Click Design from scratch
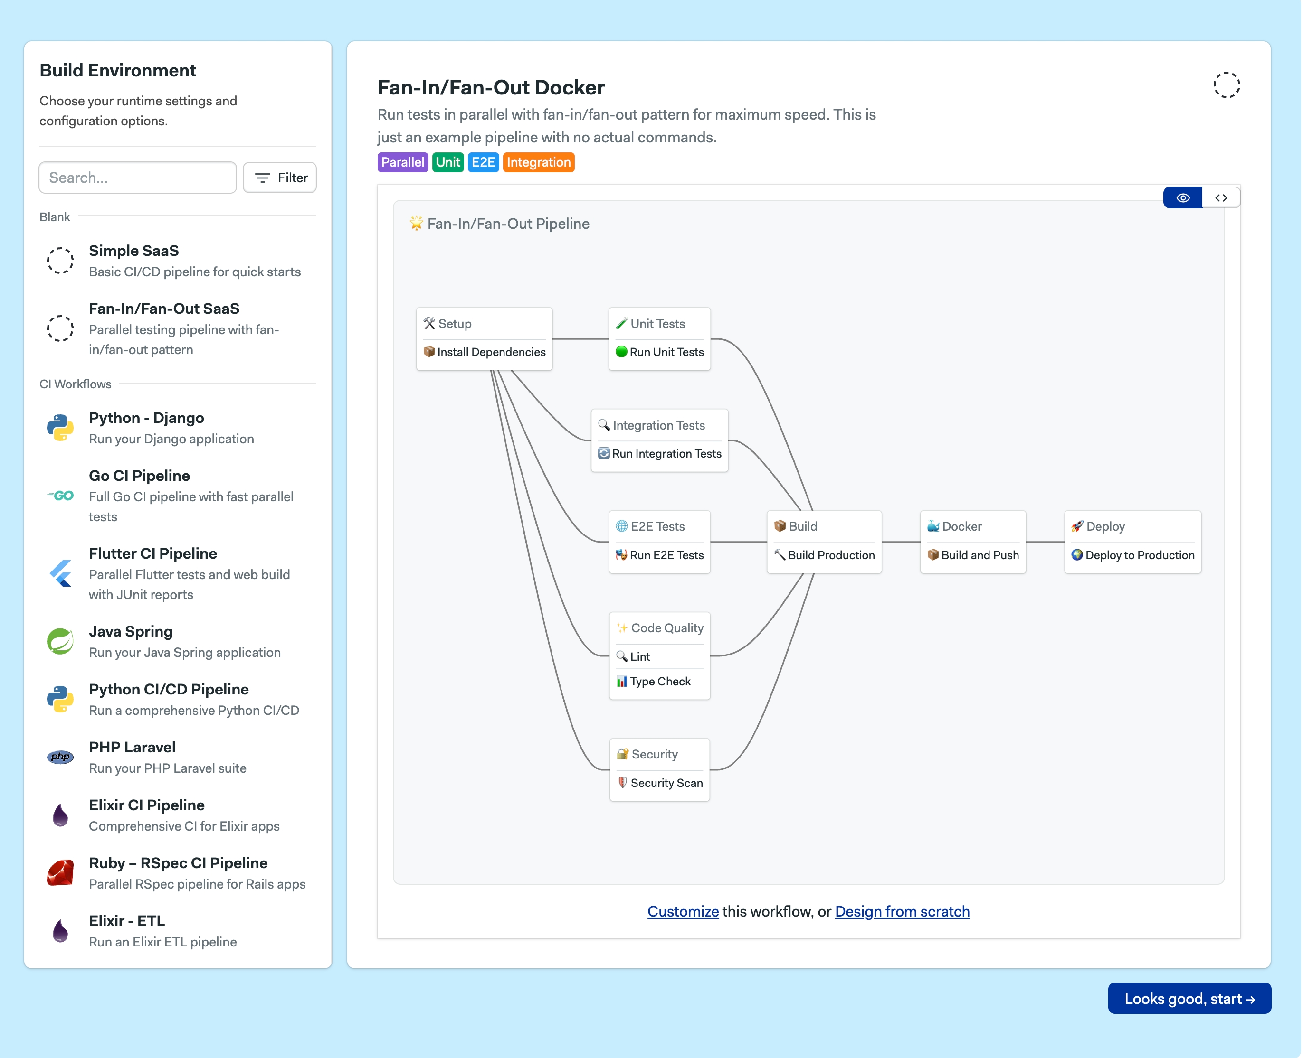 902,911
